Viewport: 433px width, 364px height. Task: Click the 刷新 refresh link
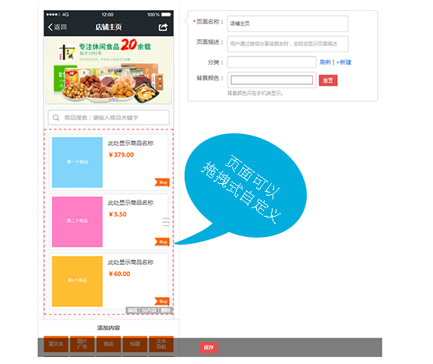coord(325,62)
